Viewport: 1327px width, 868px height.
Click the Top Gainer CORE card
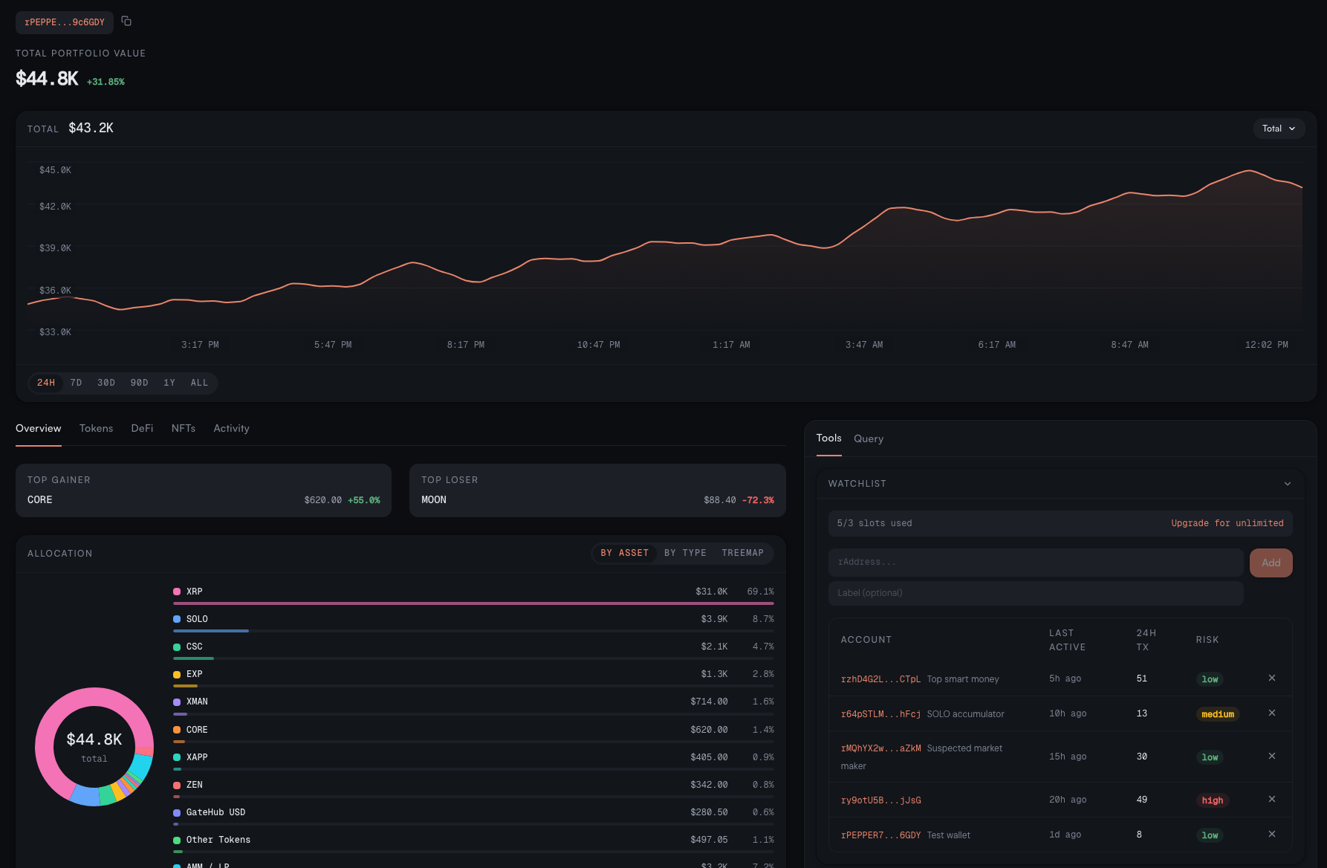pyautogui.click(x=204, y=490)
